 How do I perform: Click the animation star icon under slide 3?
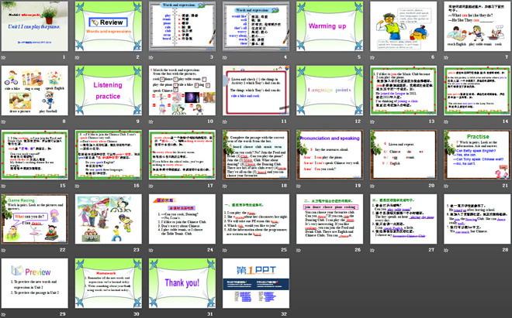pyautogui.click(x=150, y=58)
